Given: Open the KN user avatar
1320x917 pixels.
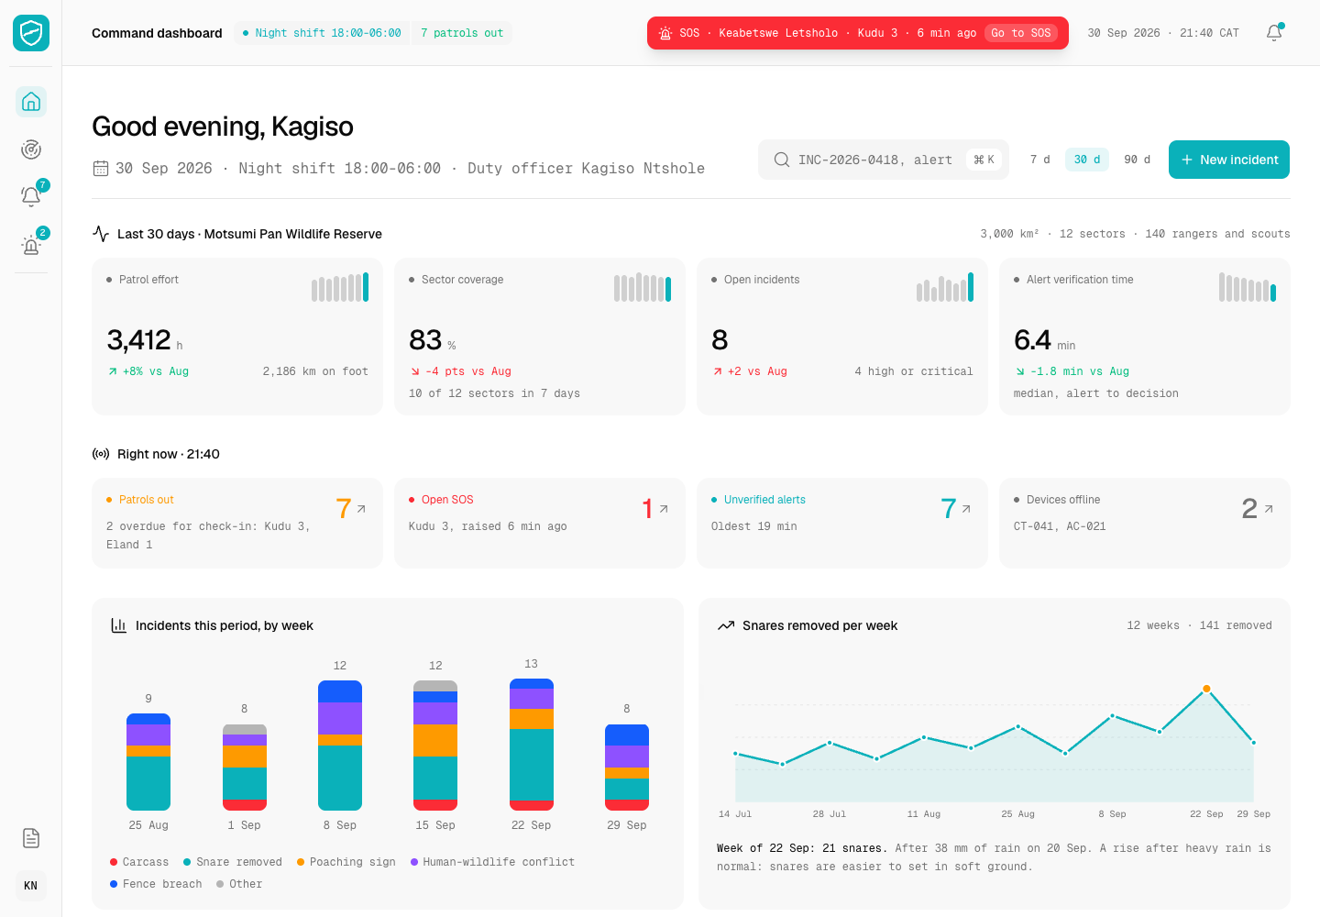Looking at the screenshot, I should click(31, 886).
